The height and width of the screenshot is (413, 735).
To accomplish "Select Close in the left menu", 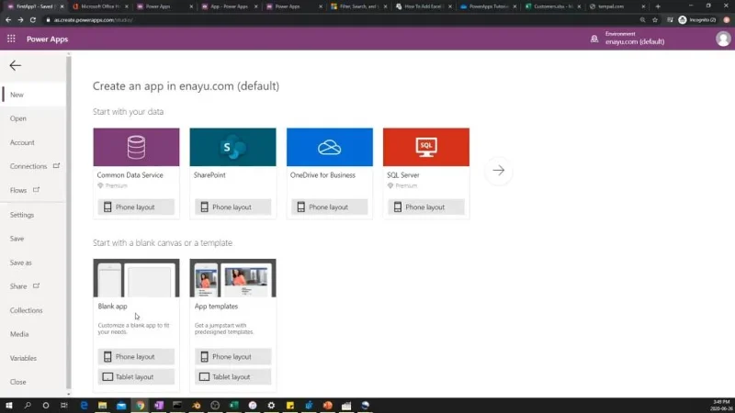I will 33,382.
